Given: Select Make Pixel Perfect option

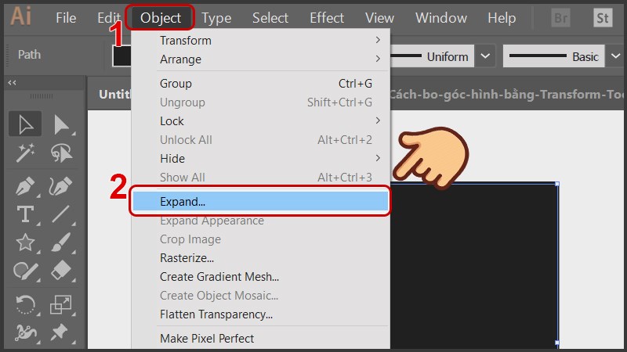Looking at the screenshot, I should tap(207, 338).
